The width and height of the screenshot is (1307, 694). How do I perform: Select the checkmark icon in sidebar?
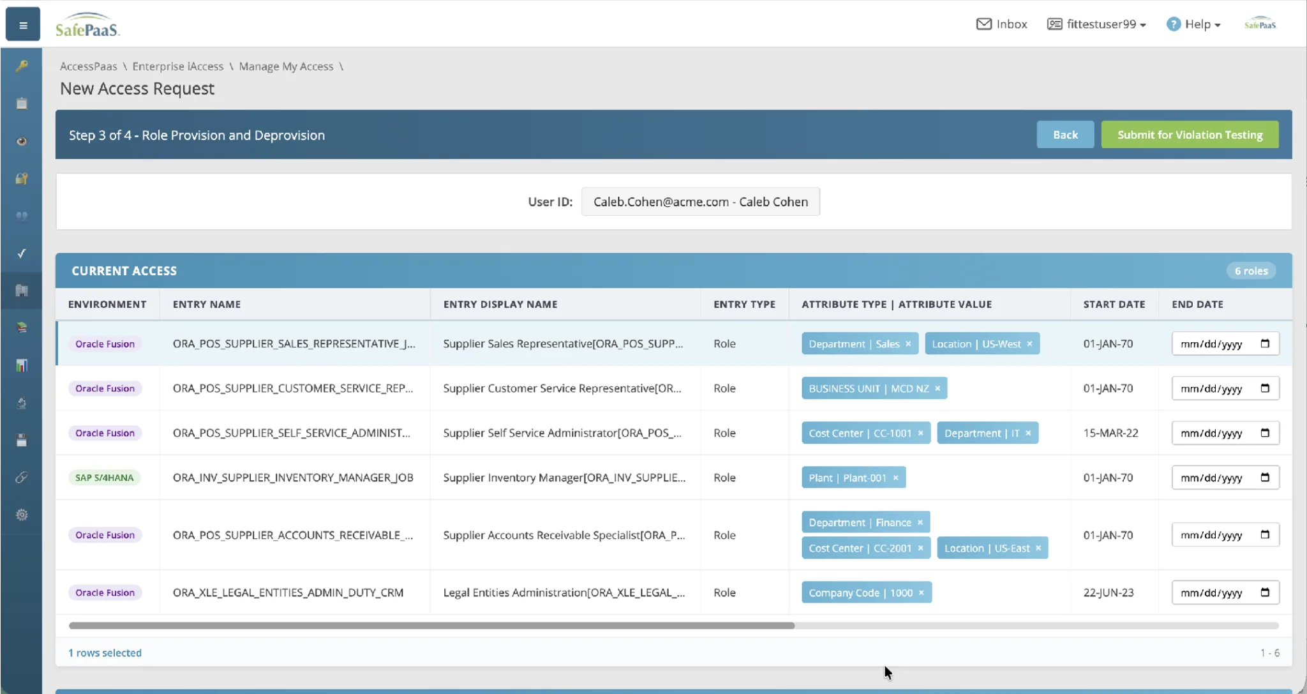coord(22,253)
